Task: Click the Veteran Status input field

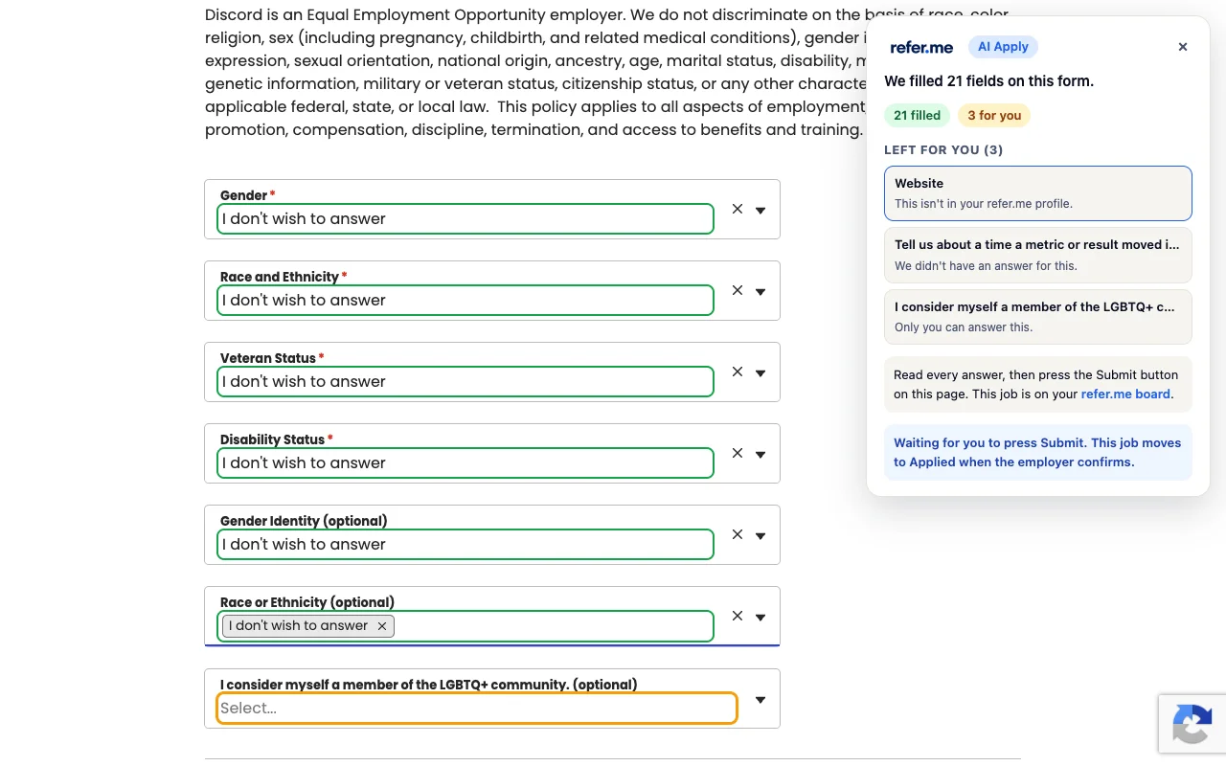Action: 465,381
